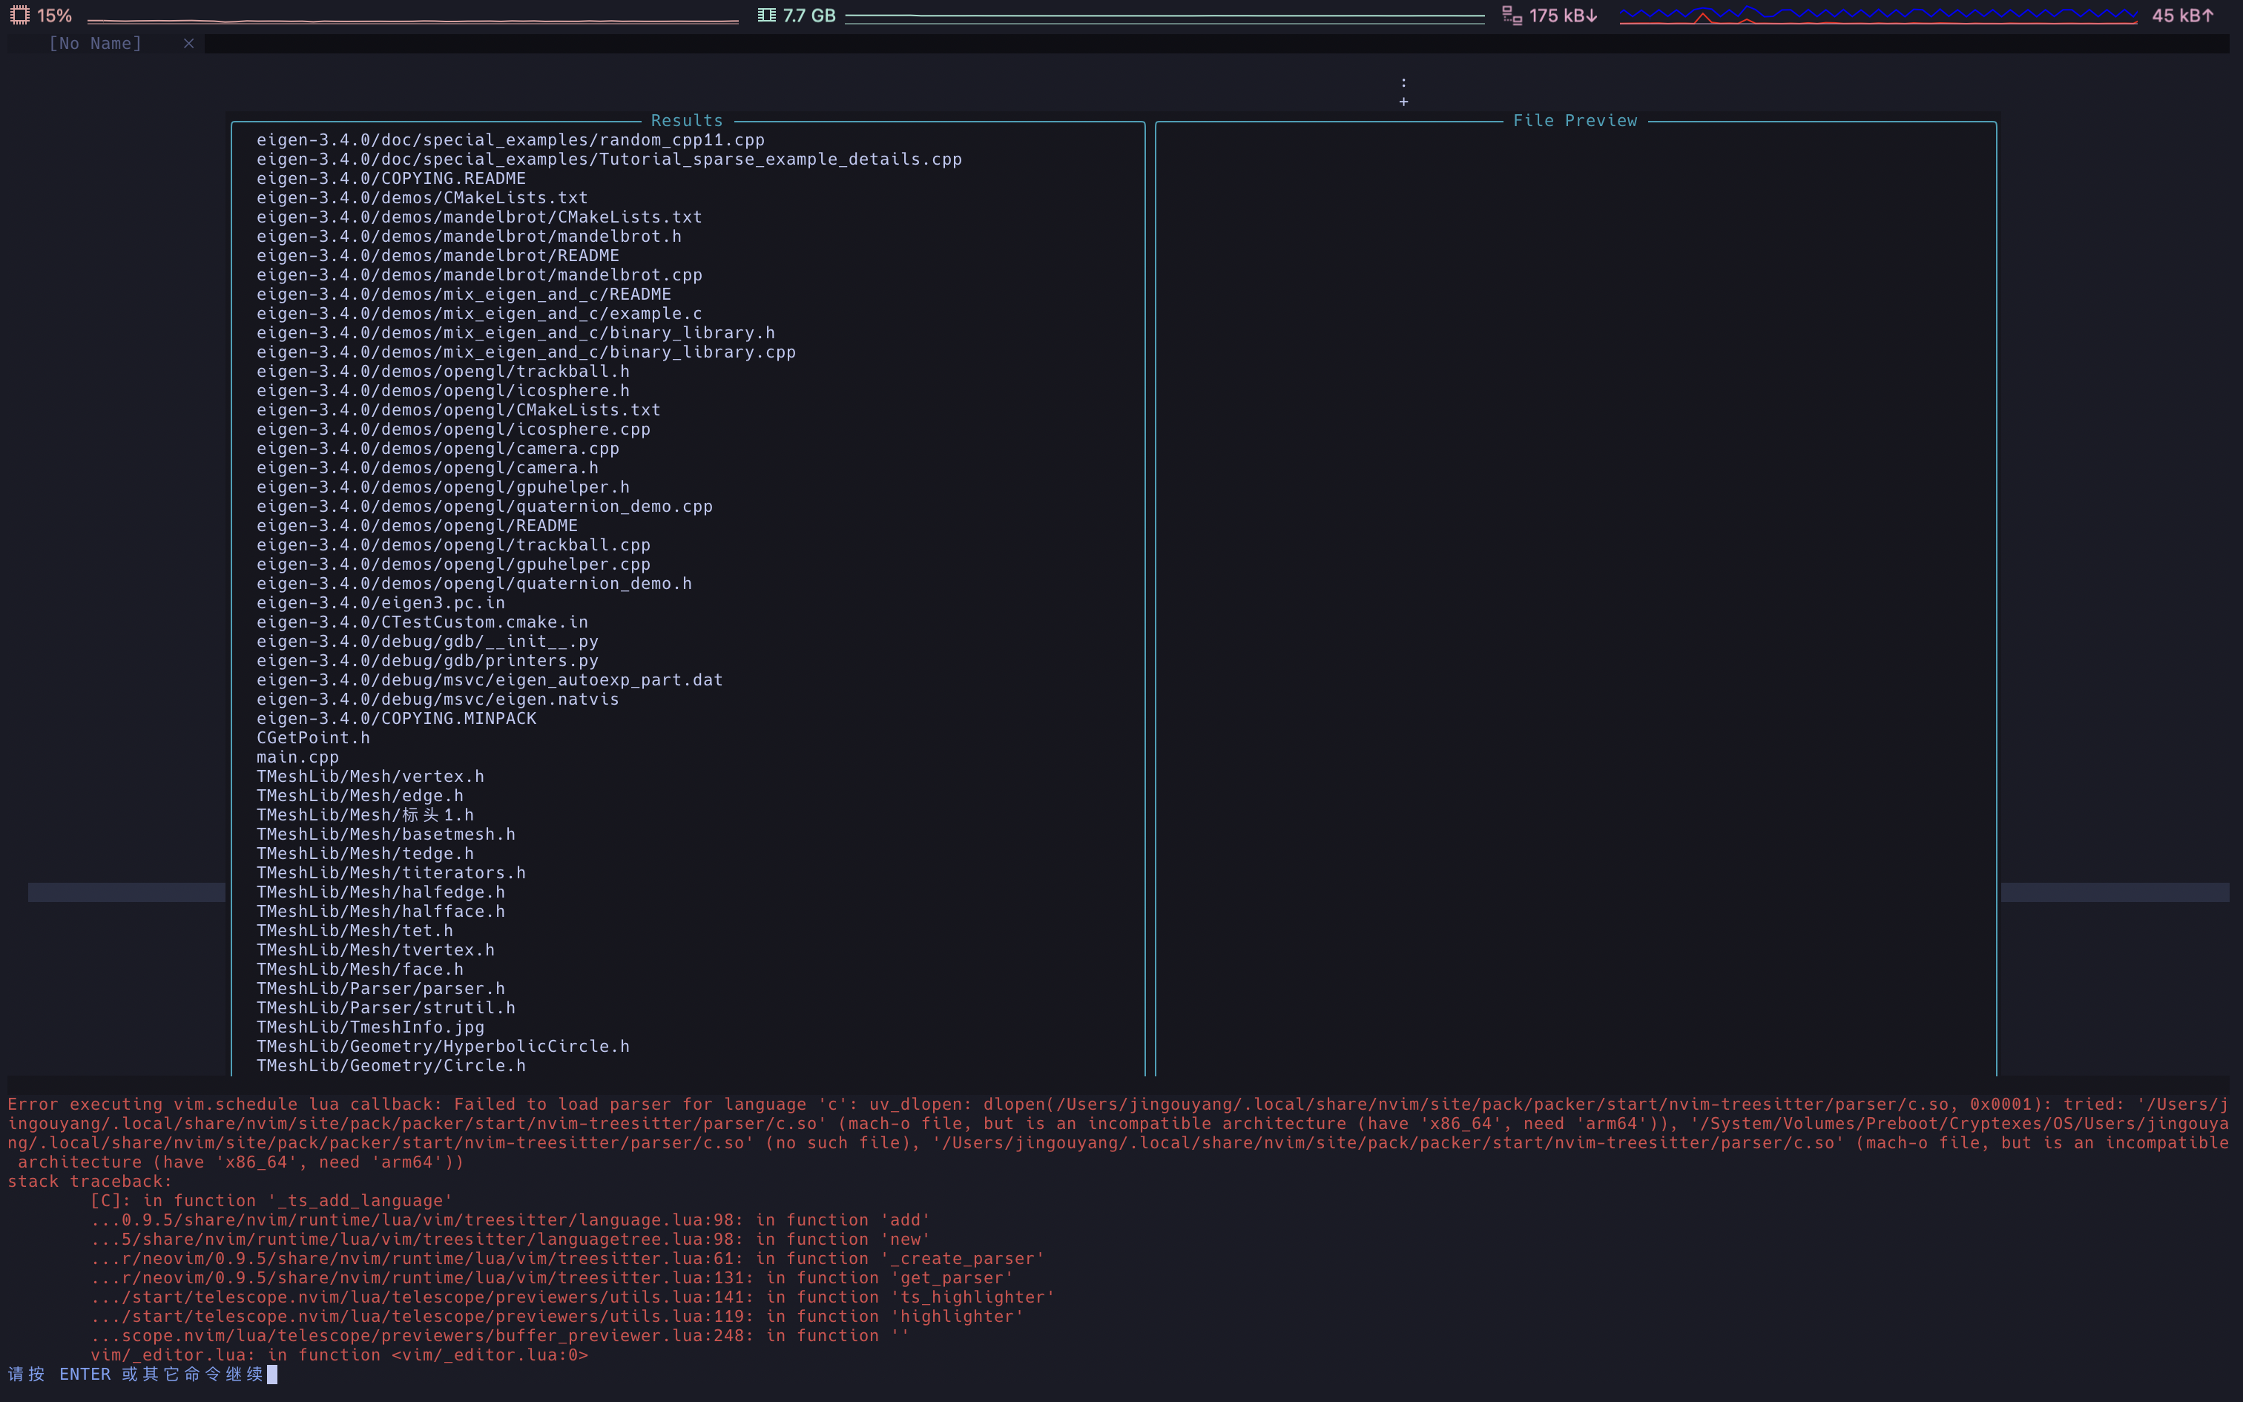Select mix_eigen_and_c/binary_library.cpp entry
Image resolution: width=2243 pixels, height=1402 pixels.
tap(526, 352)
